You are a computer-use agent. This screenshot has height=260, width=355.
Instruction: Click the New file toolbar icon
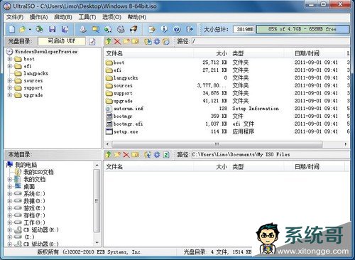pos(11,29)
